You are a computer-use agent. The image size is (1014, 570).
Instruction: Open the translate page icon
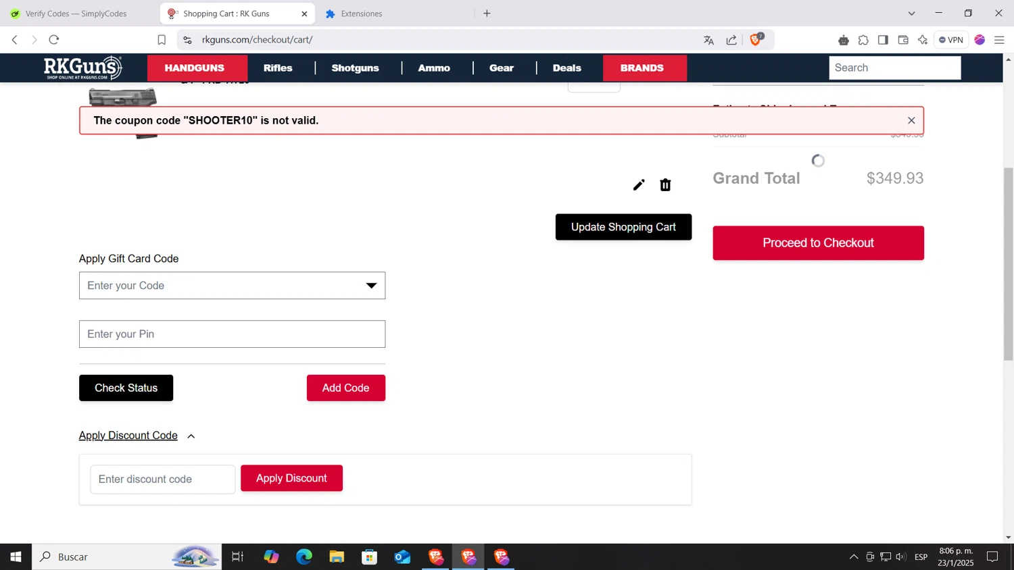pyautogui.click(x=708, y=40)
